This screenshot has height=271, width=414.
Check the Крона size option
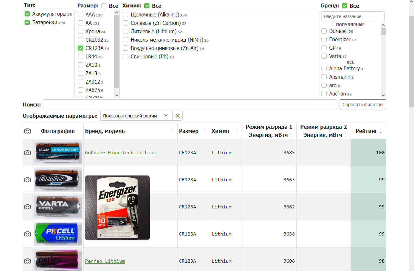click(81, 32)
